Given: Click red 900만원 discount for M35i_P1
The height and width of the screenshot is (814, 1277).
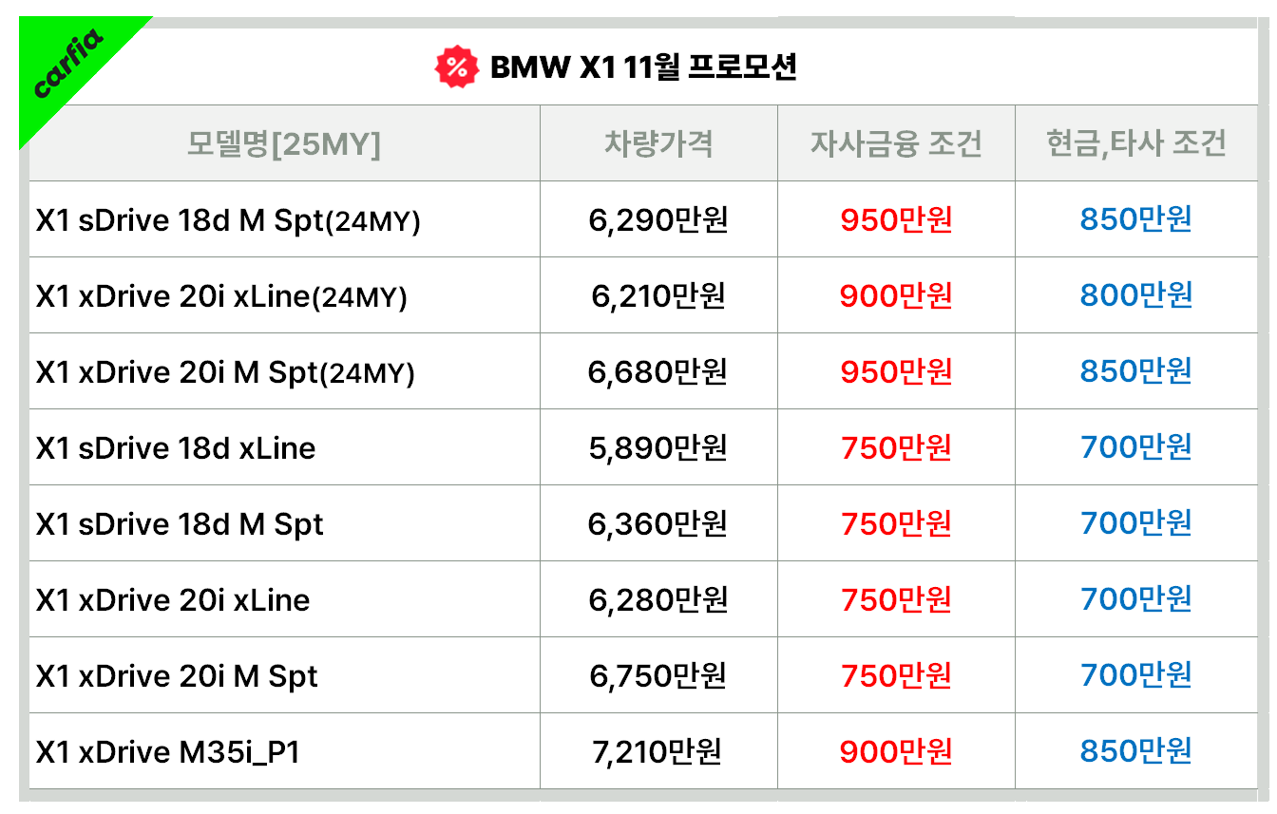Looking at the screenshot, I should (x=896, y=752).
